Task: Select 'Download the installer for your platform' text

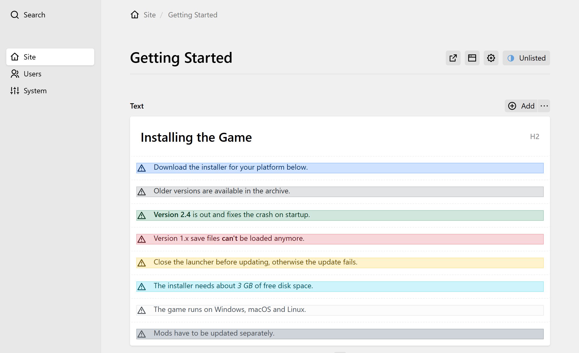Action: (219, 167)
